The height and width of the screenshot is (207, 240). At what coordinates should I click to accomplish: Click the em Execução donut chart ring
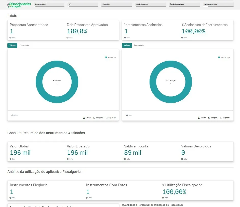click(x=171, y=64)
